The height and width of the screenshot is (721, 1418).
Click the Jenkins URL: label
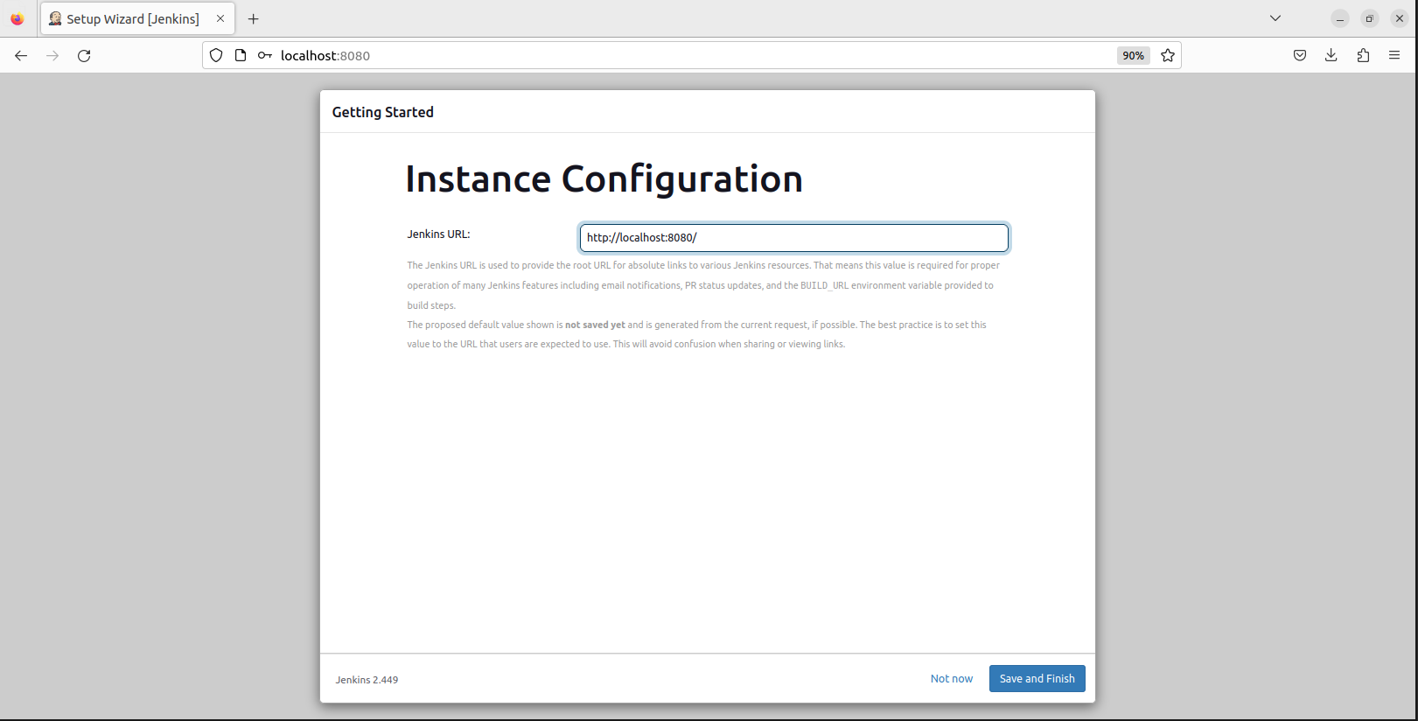pyautogui.click(x=438, y=234)
